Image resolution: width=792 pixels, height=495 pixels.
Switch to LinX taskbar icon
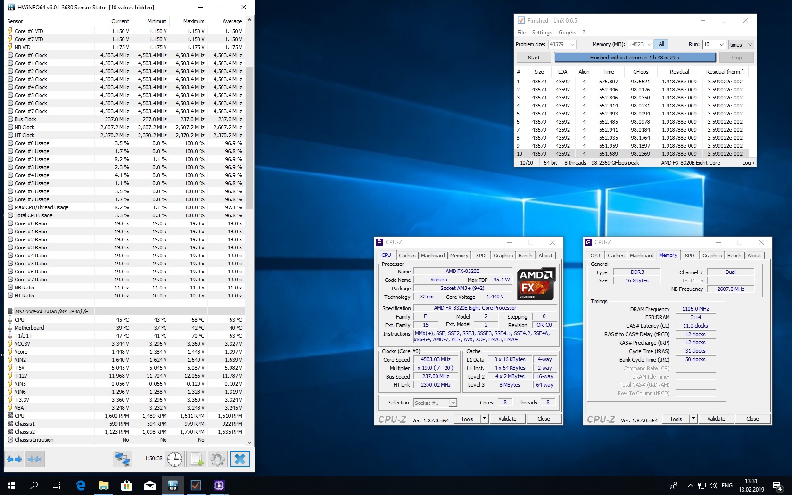pos(196,485)
